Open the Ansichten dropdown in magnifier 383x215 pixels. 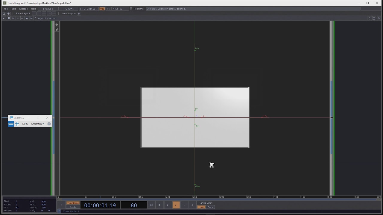[37, 124]
